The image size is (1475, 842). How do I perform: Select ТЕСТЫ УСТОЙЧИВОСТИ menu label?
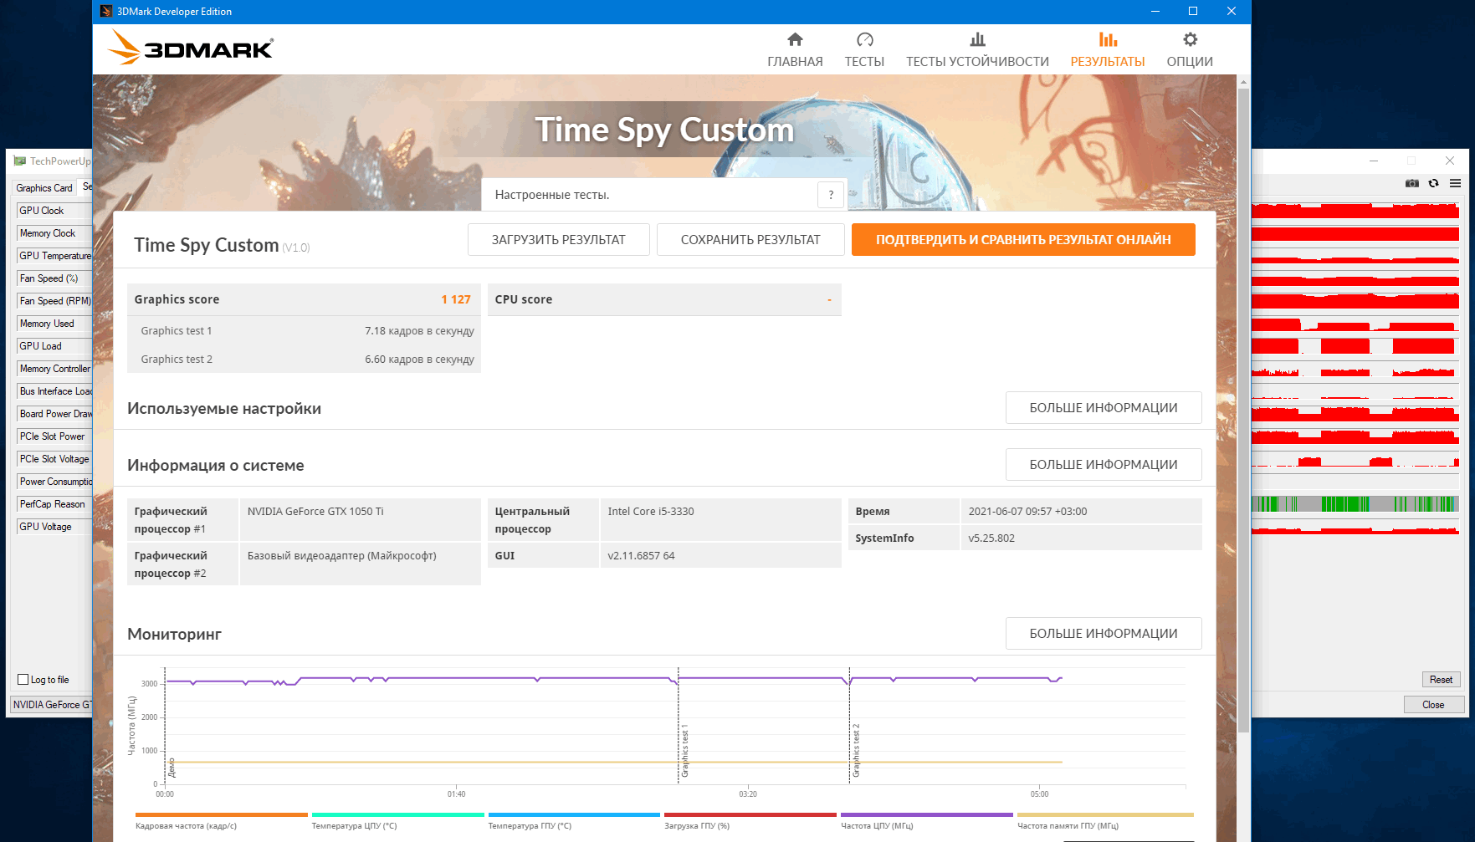click(x=977, y=62)
